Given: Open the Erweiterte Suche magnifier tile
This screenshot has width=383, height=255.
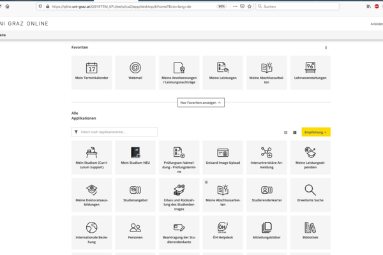Looking at the screenshot, I should (310, 194).
